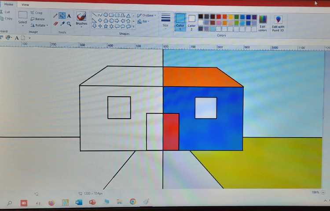330x211 pixels.
Task: Pick the Color picker eyedropper tool
Action: [x=62, y=24]
